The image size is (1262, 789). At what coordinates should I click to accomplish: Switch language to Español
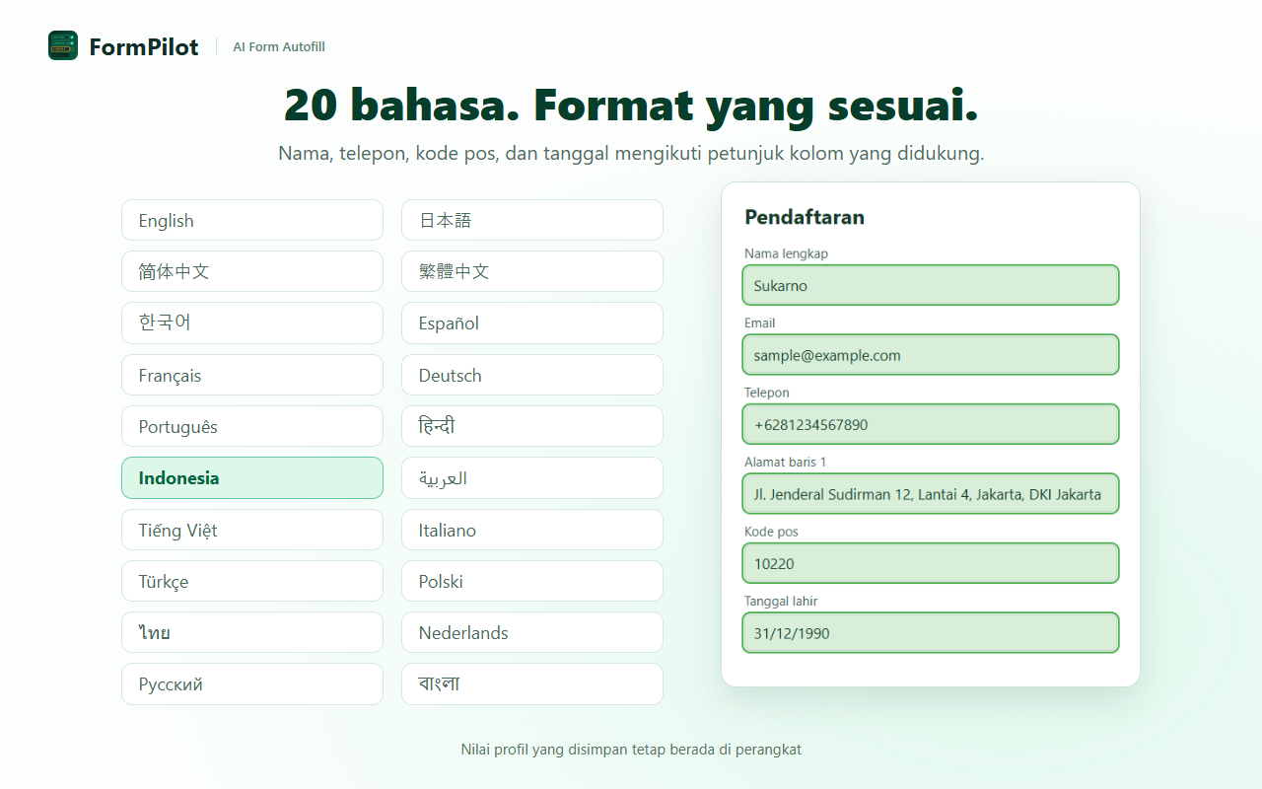pyautogui.click(x=532, y=323)
